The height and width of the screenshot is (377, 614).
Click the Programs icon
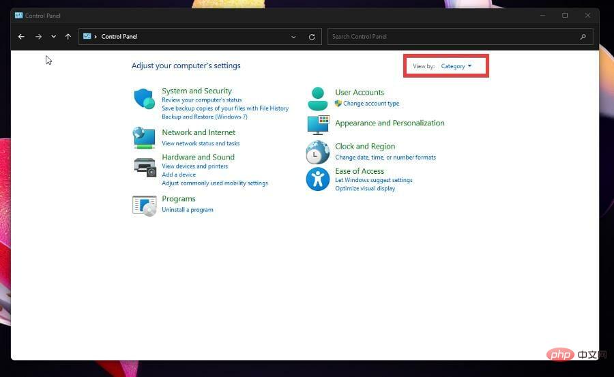click(144, 205)
